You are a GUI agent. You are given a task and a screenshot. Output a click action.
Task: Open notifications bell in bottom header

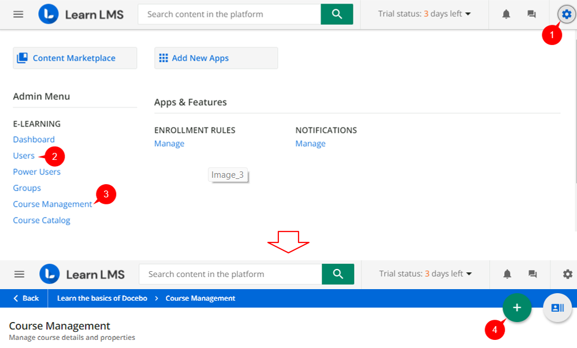pos(507,274)
